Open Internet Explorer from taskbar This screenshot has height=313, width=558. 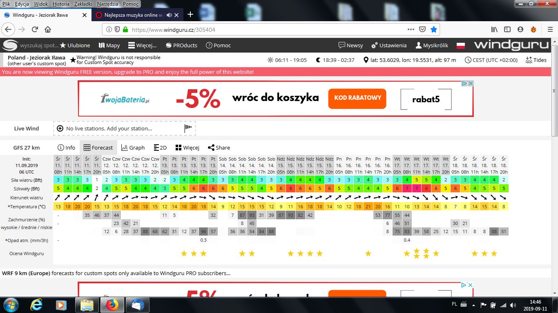point(36,304)
